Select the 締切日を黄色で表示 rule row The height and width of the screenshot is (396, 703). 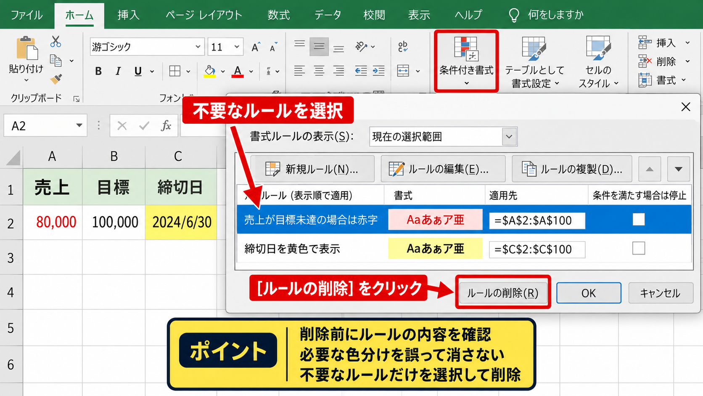click(464, 248)
